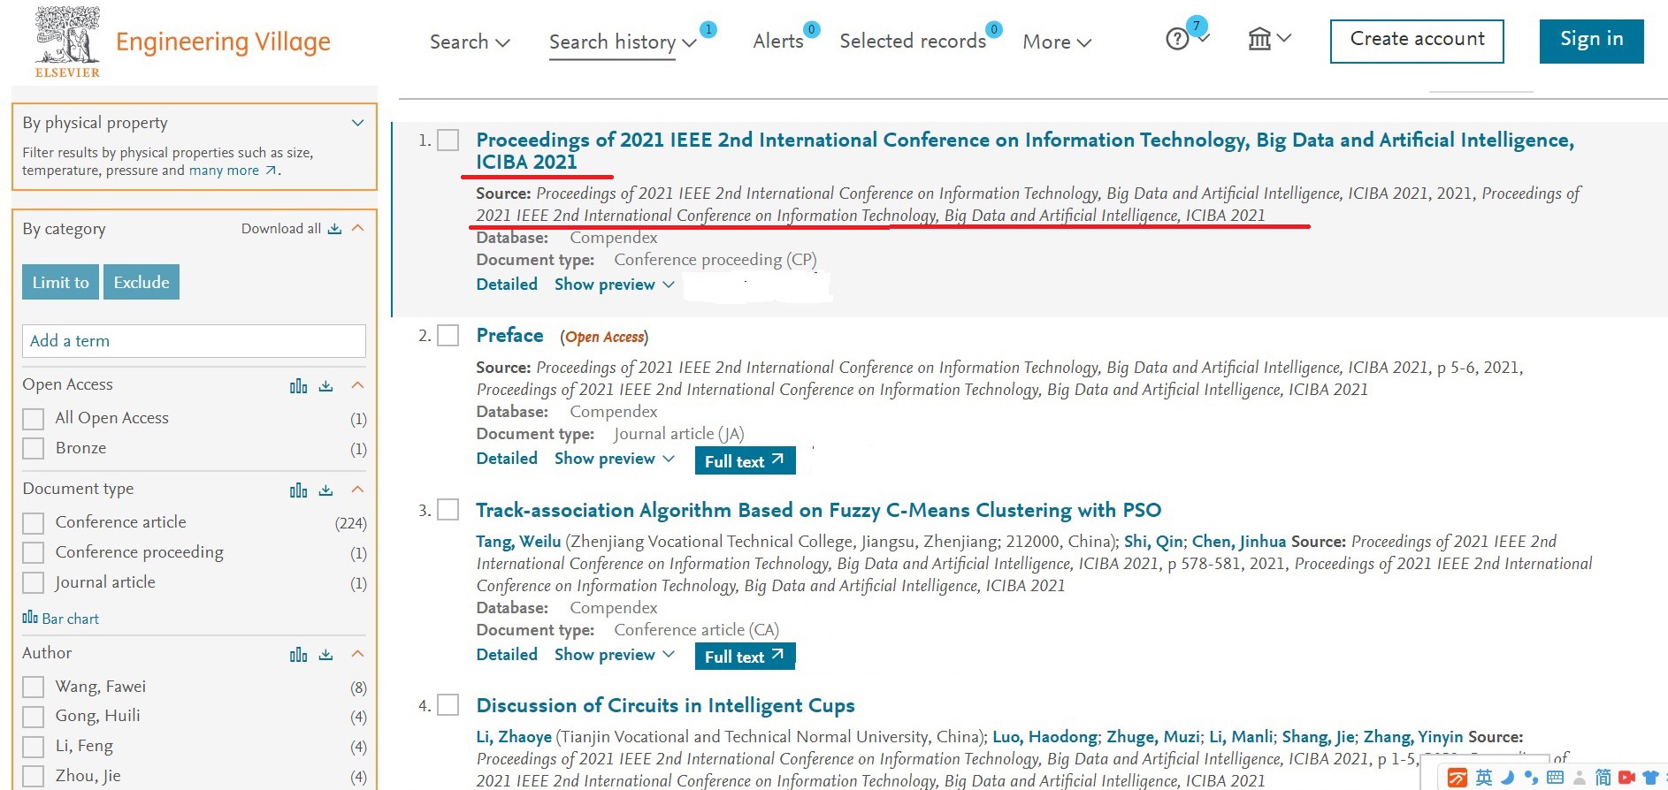Click the many more physical properties link

[x=233, y=171]
